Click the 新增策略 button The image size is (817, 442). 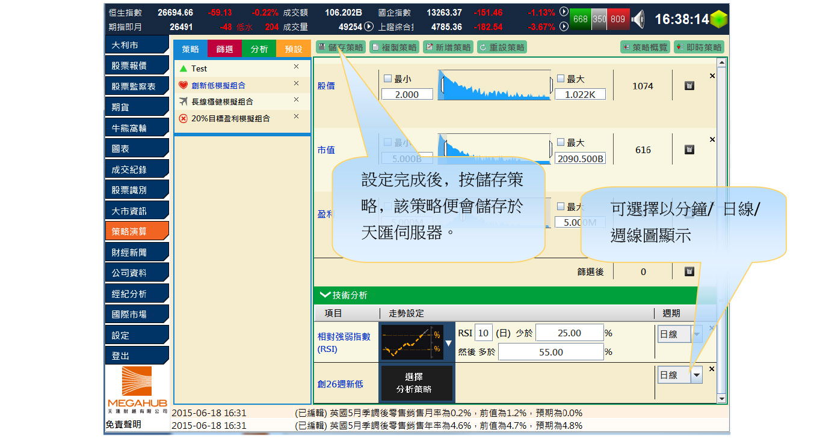[x=448, y=47]
